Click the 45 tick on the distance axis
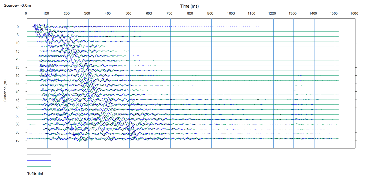 (x=17, y=100)
